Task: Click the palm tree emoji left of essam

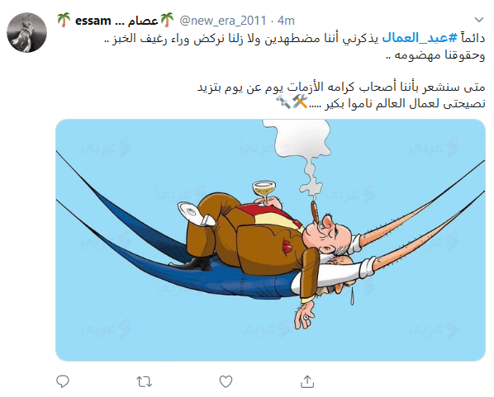Action: (x=64, y=20)
